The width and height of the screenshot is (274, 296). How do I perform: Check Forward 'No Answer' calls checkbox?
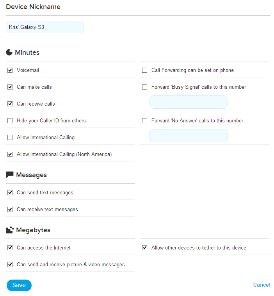[144, 120]
